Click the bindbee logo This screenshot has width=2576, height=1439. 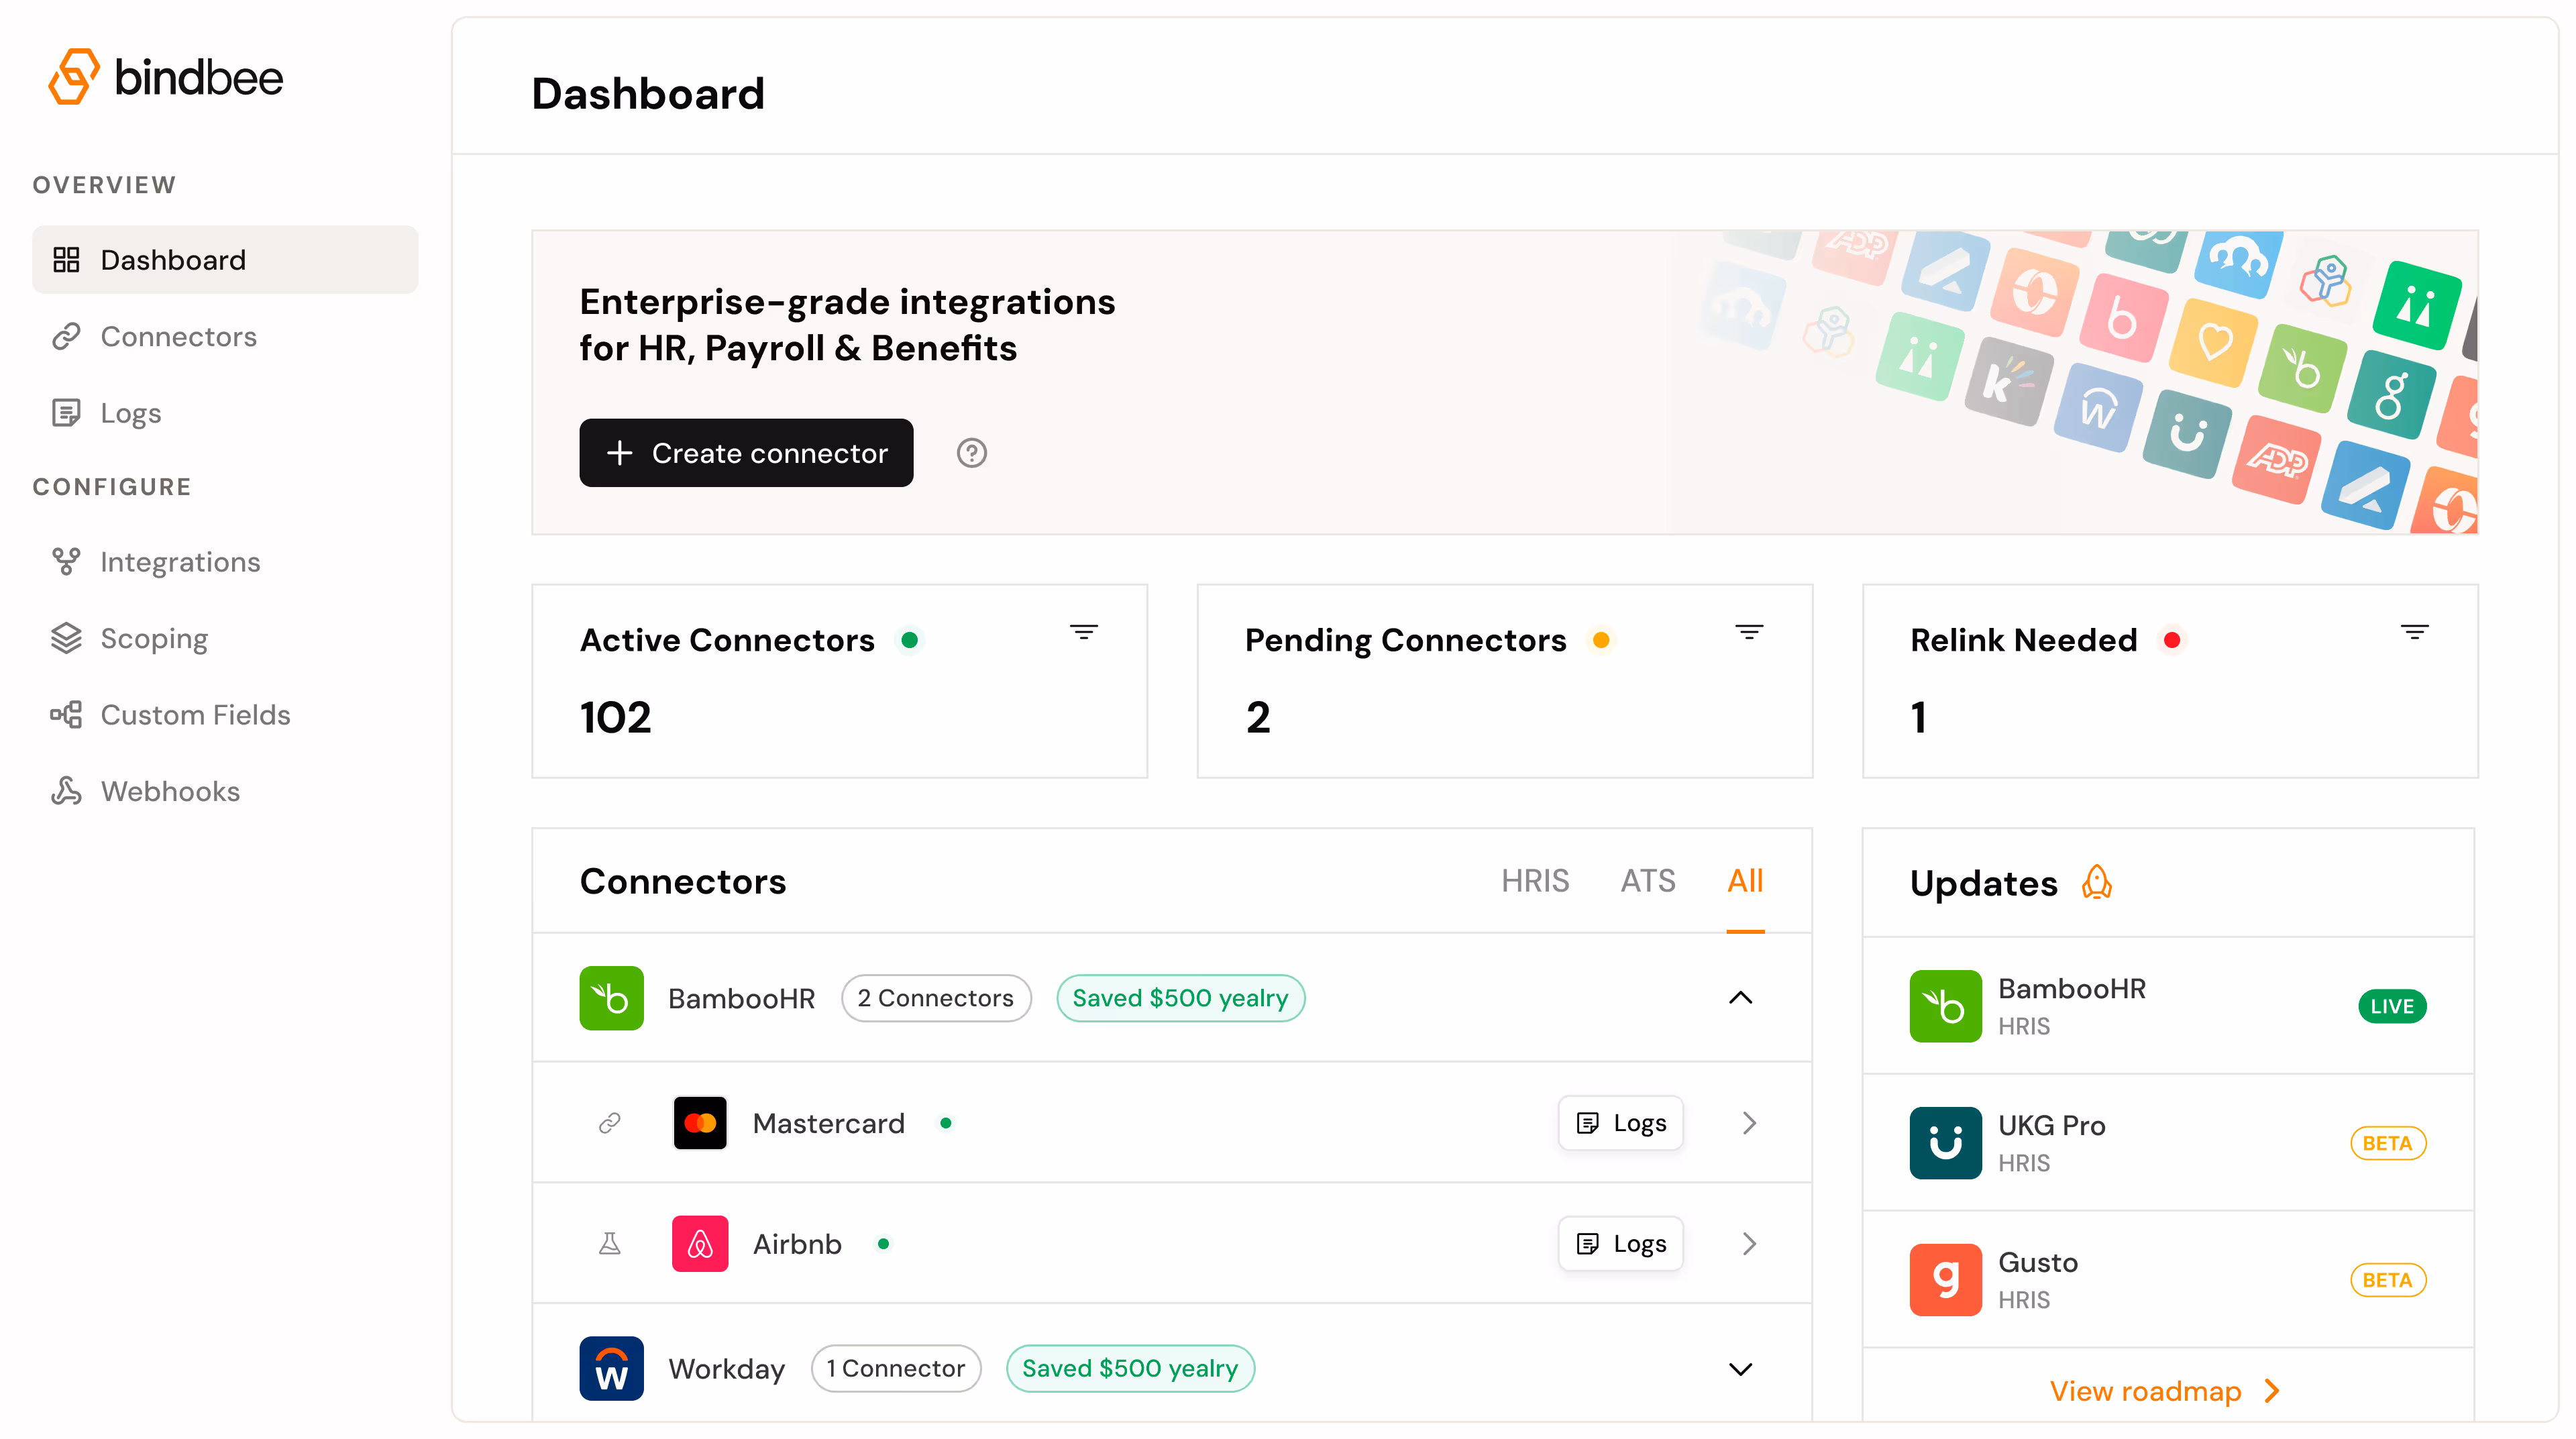click(166, 77)
